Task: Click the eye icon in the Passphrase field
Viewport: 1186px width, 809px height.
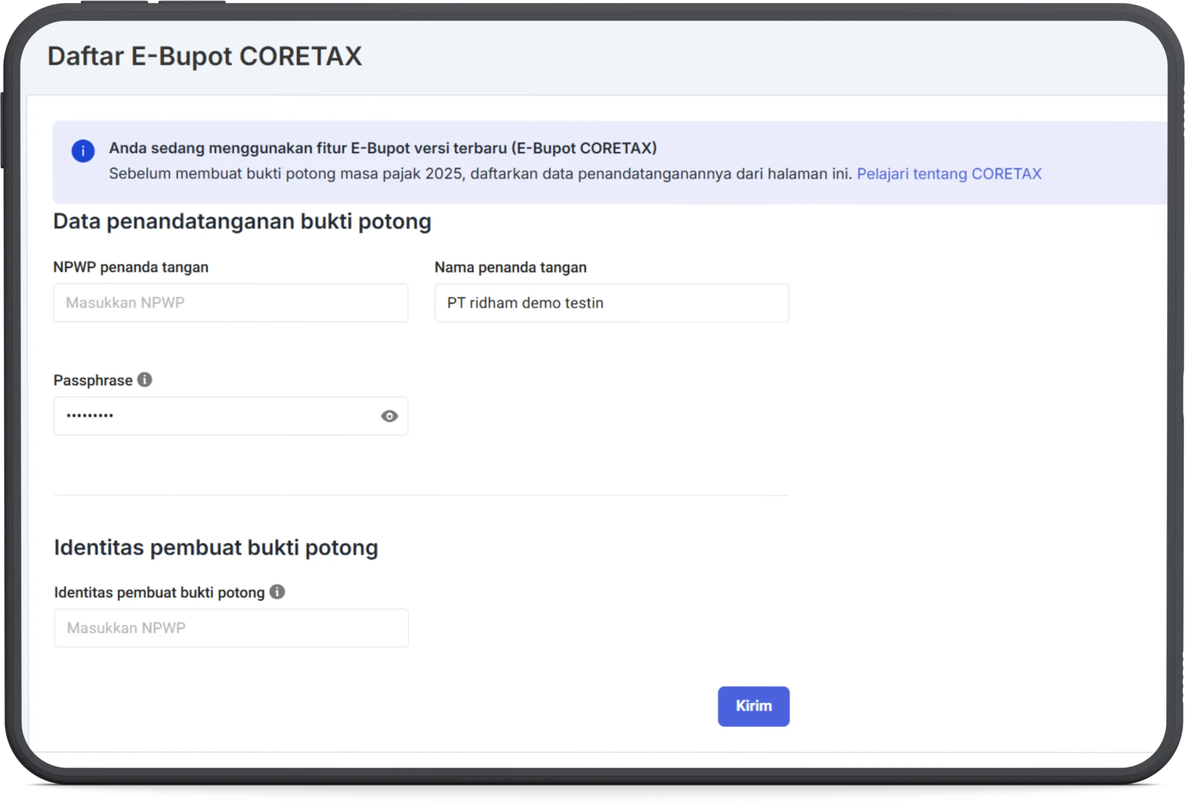Action: pos(389,416)
